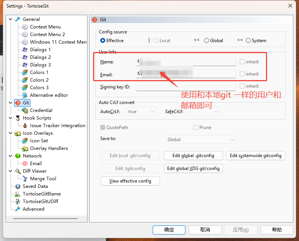Click the TortoiseGitBlame icon

[18, 194]
